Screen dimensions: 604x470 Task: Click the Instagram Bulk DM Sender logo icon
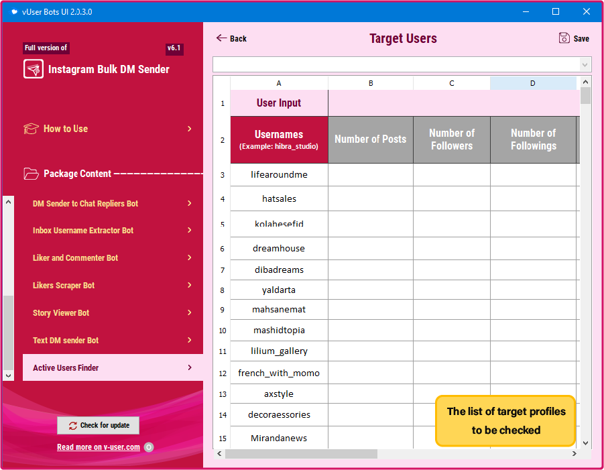(x=33, y=69)
